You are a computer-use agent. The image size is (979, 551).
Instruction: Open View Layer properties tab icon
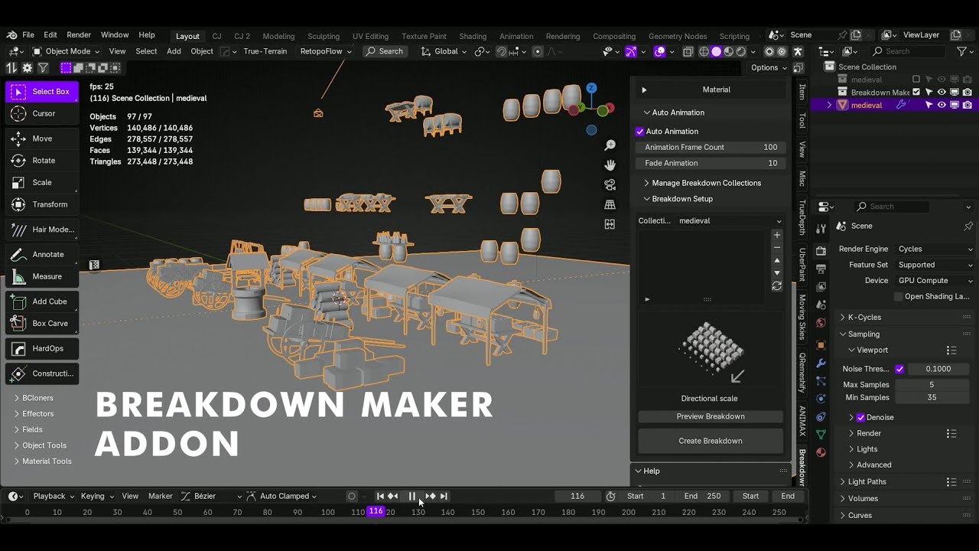(x=821, y=287)
